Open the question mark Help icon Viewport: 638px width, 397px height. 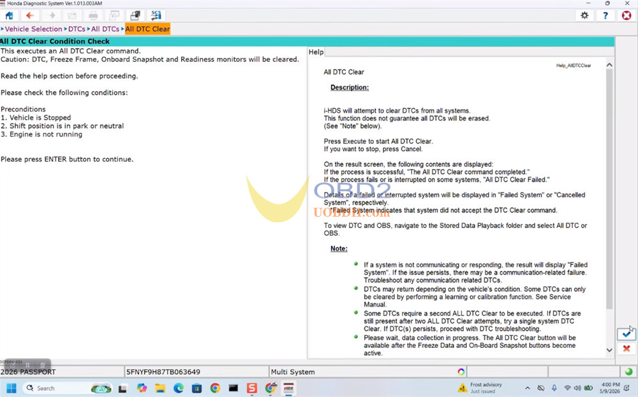[x=605, y=15]
